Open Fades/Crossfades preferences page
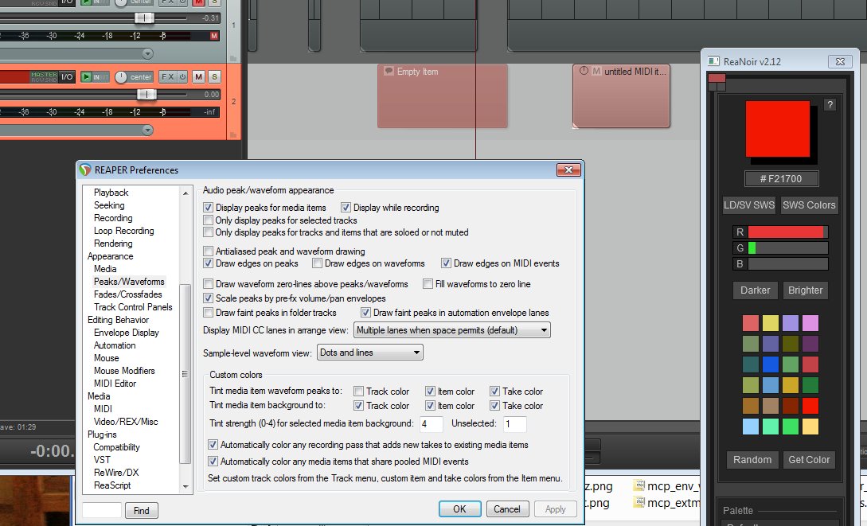This screenshot has height=526, width=867. [x=127, y=294]
